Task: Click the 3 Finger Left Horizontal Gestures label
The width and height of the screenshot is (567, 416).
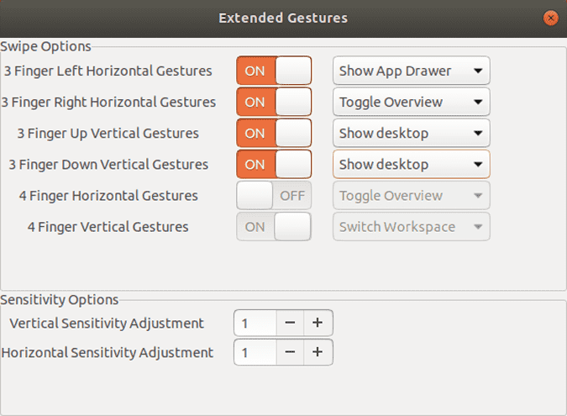Action: click(x=108, y=71)
